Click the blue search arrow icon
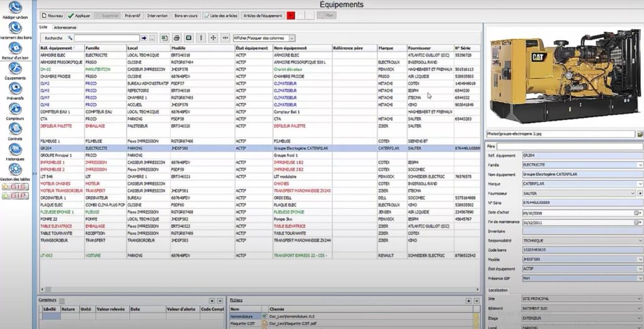The image size is (644, 329). [x=144, y=38]
